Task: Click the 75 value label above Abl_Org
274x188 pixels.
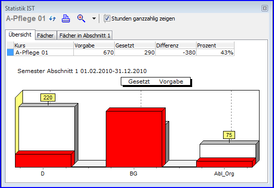Action: point(229,135)
